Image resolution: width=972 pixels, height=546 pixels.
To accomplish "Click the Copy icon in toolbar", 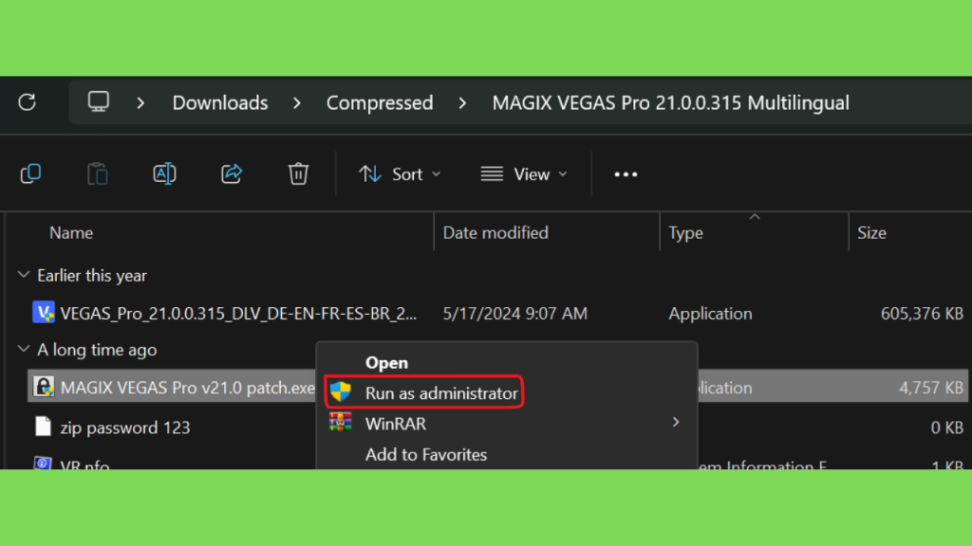I will point(30,174).
